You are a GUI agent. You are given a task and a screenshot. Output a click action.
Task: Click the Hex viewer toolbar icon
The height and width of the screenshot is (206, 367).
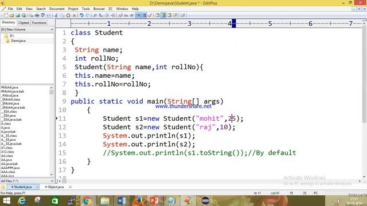[x=126, y=15]
